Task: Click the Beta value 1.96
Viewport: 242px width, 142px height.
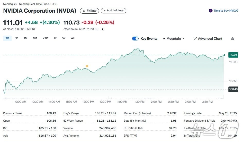Action: pos(174,121)
